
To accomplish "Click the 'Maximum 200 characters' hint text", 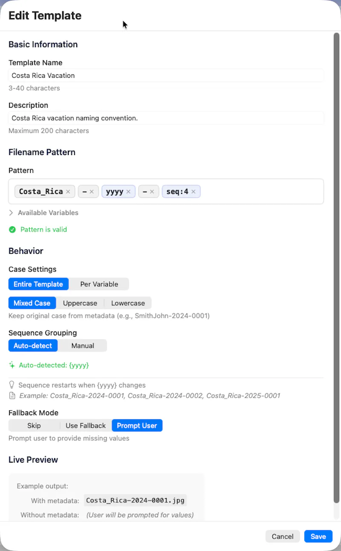I will pyautogui.click(x=49, y=131).
